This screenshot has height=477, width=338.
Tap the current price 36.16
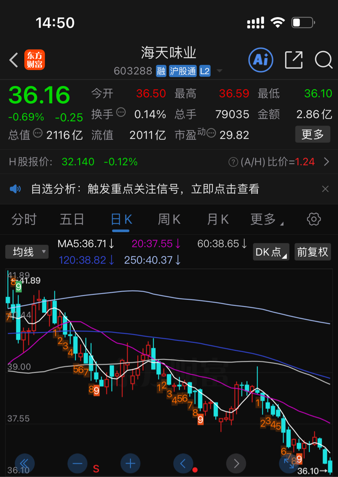point(39,95)
